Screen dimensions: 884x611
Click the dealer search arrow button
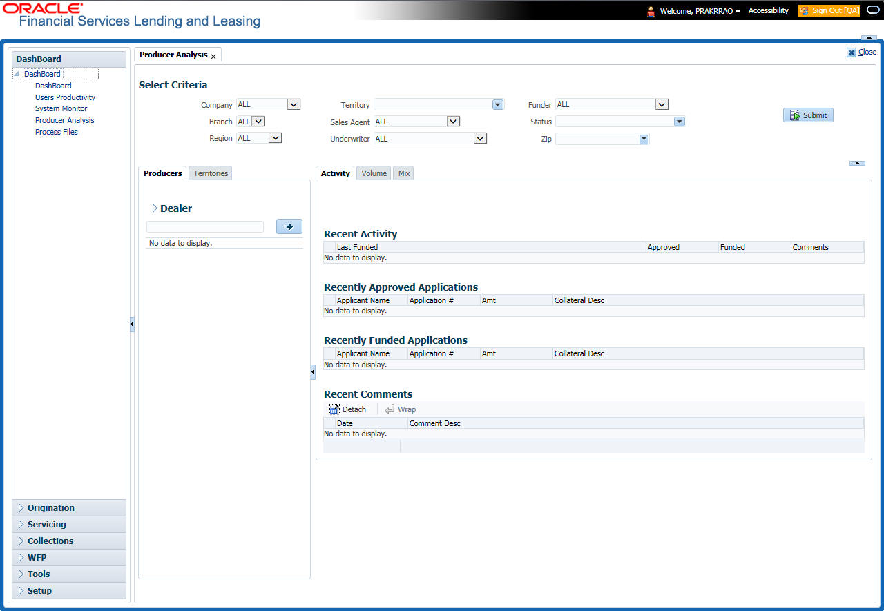289,226
